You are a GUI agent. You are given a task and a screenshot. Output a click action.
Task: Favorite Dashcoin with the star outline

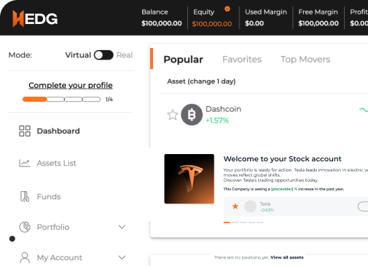click(x=173, y=115)
